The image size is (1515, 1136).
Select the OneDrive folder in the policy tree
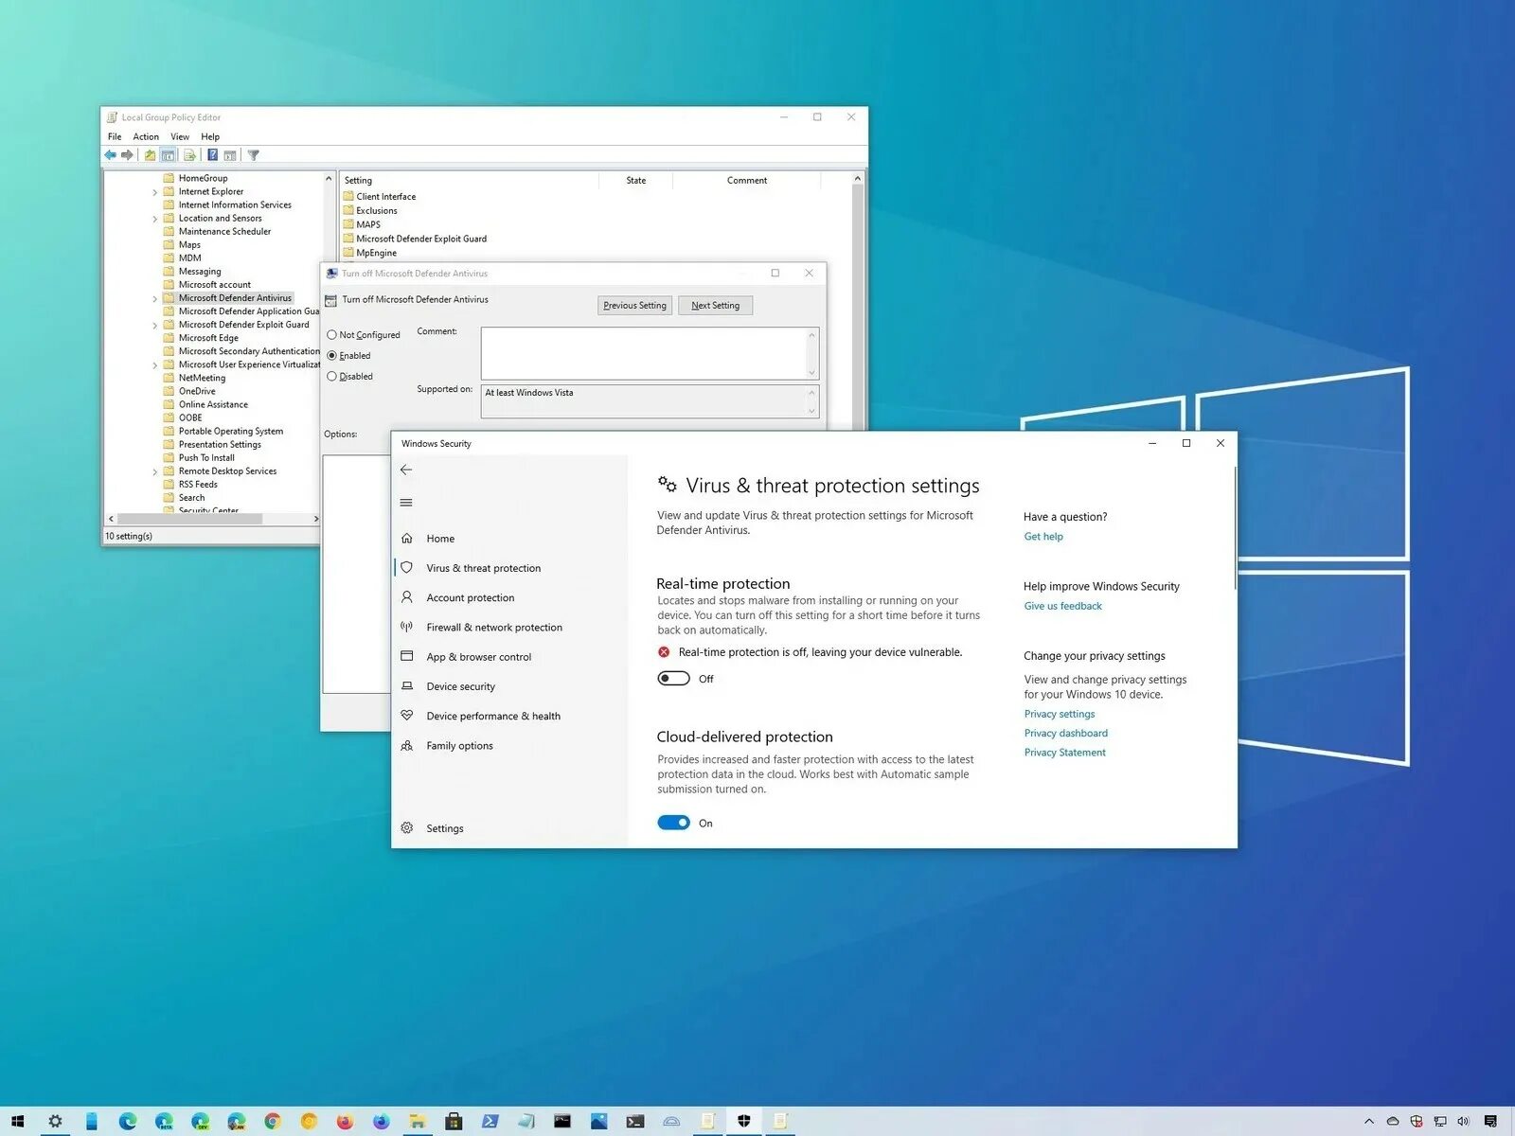pyautogui.click(x=197, y=391)
